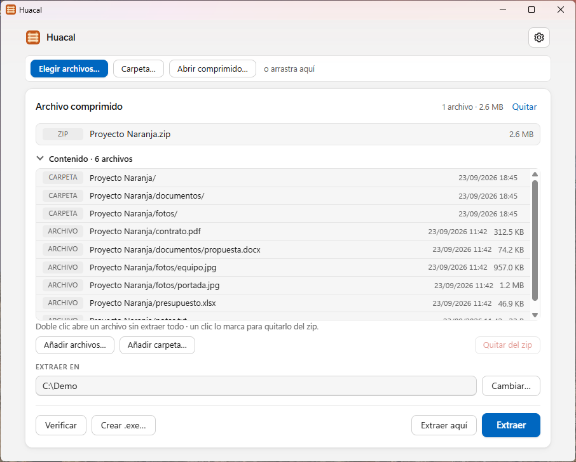Click the blue Extraer button
This screenshot has width=576, height=462.
(511, 425)
